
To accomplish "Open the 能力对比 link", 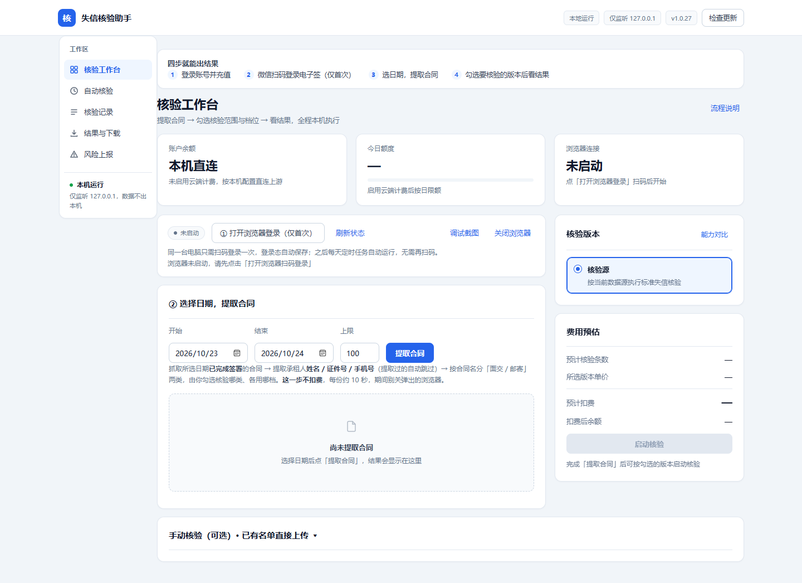I will tap(715, 235).
